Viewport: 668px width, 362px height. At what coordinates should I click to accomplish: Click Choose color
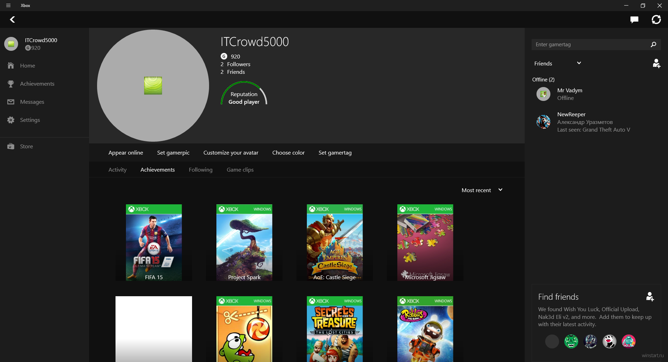pyautogui.click(x=288, y=152)
